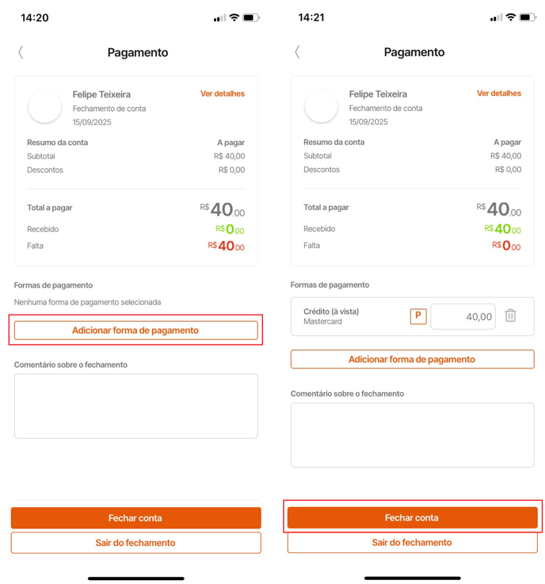This screenshot has width=545, height=584.
Task: Delete the Mastercard credit payment with trash icon
Action: pyautogui.click(x=510, y=316)
